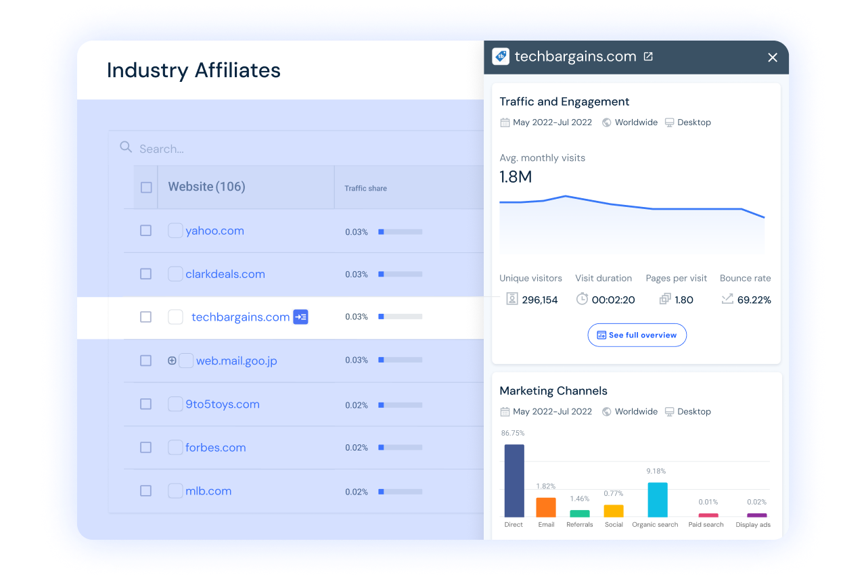Click the Display ads bar in chart
This screenshot has width=866, height=579.
[x=757, y=515]
